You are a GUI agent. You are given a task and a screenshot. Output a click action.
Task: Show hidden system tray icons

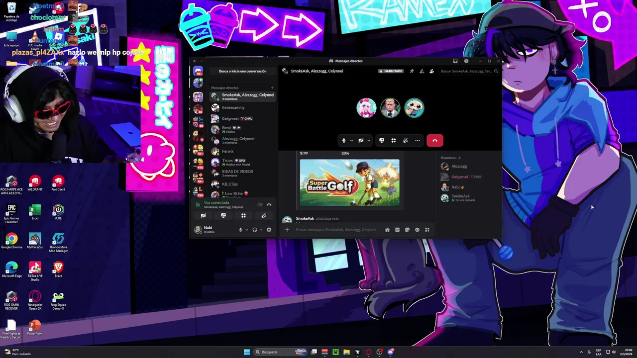point(581,352)
